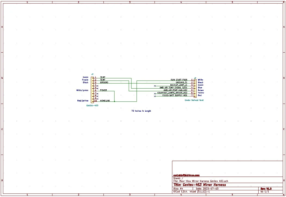Select pin number 10 on Gentex connector

point(95,101)
